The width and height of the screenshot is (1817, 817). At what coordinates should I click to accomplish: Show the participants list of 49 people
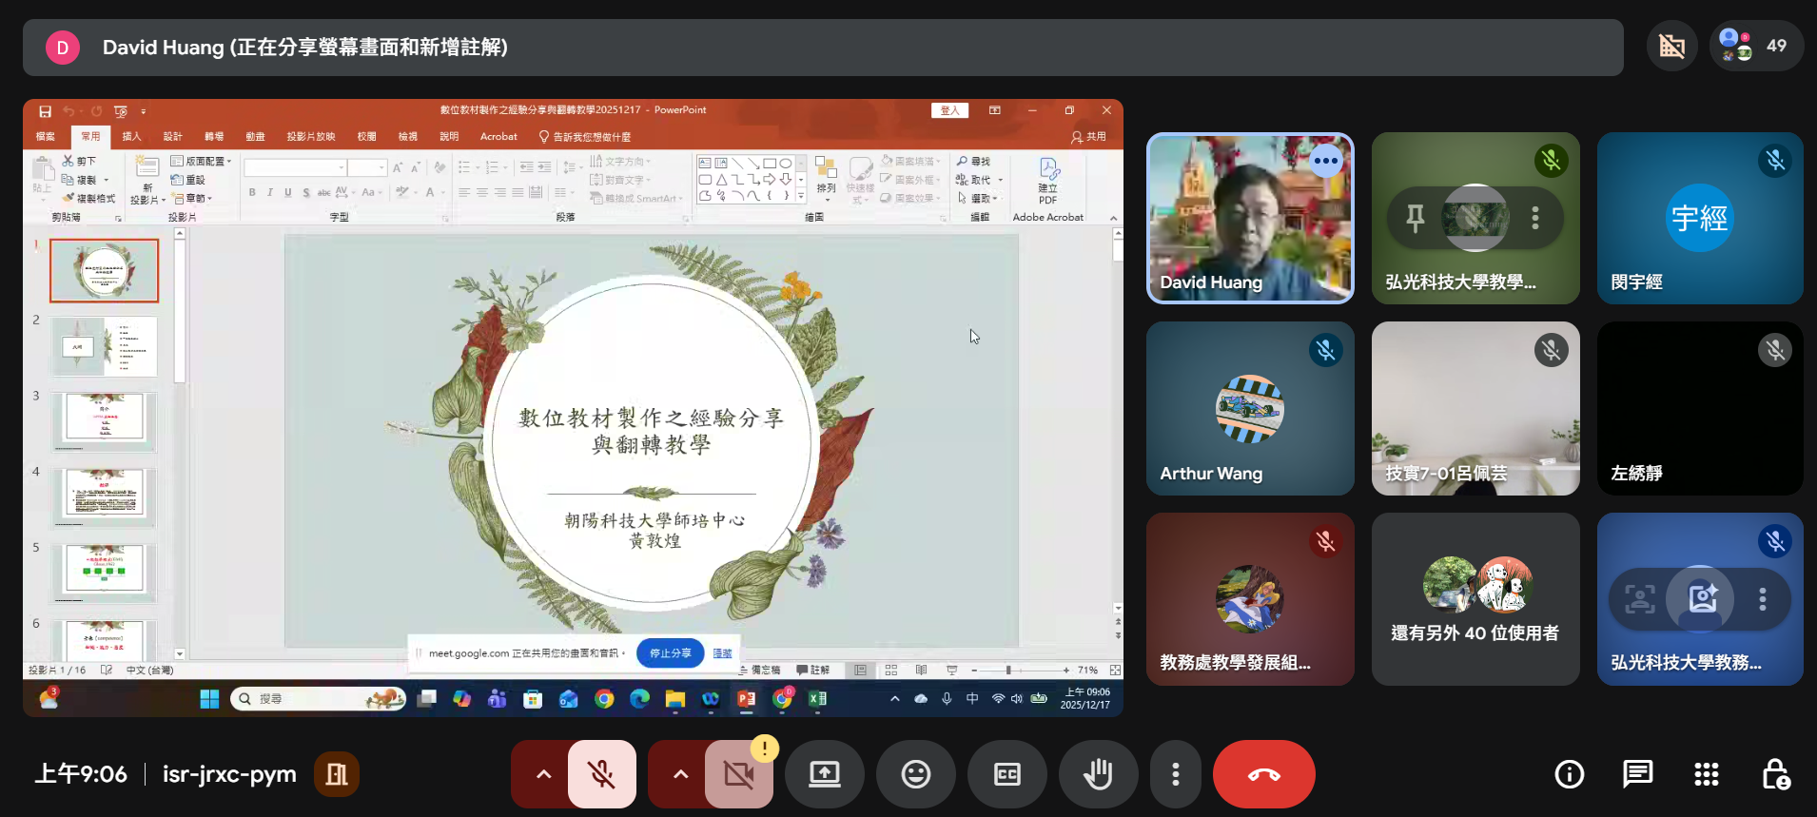[1756, 46]
